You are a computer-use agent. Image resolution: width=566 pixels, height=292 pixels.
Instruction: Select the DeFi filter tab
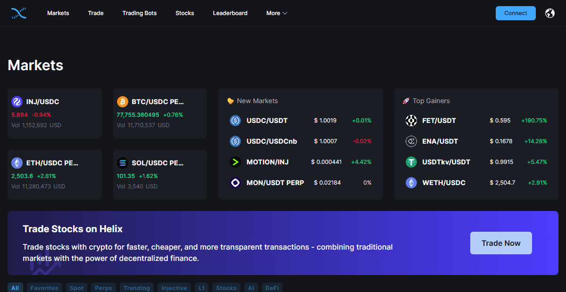tap(272, 288)
